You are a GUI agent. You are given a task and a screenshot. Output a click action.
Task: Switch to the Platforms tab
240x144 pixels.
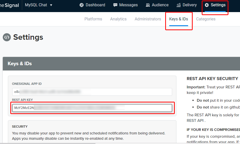point(93,19)
